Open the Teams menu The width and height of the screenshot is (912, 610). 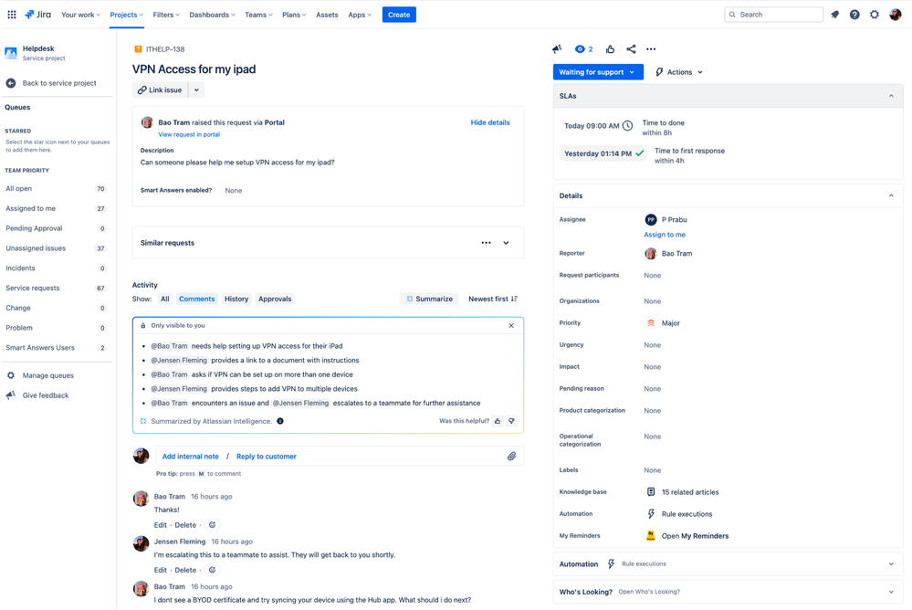(258, 15)
